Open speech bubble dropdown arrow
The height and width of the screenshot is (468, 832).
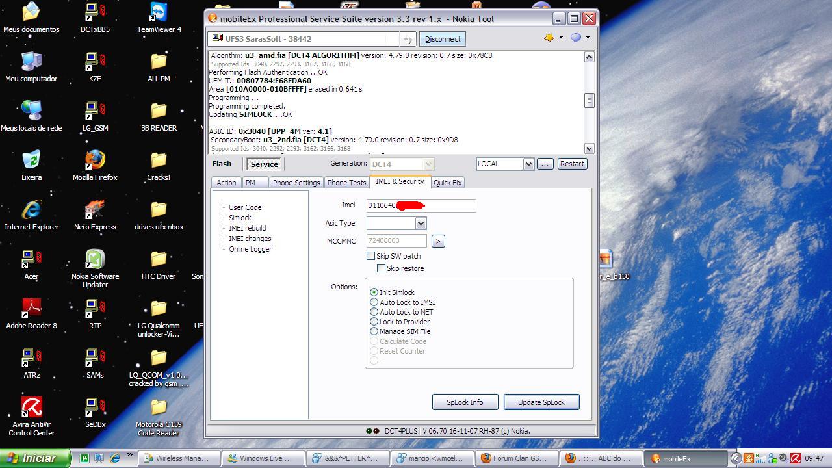coord(588,38)
